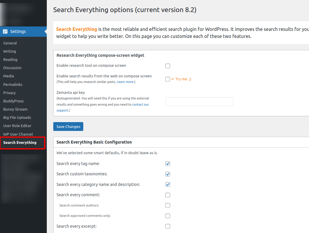Screen dimensions: 309x233
Task: Uncheck Search every category name and description
Action: pos(168,184)
